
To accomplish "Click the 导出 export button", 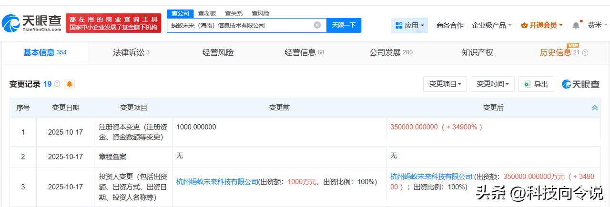I will 536,84.
